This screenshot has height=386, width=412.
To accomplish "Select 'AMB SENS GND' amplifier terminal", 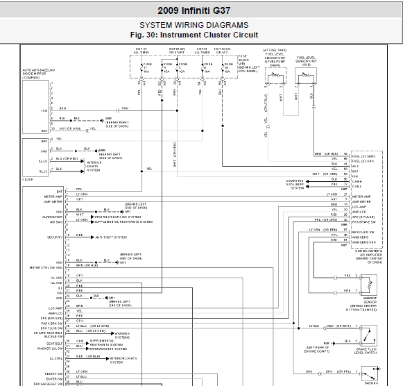I will click(364, 242).
